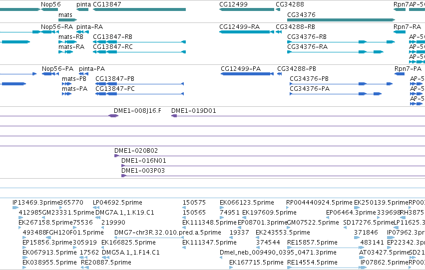The image size is (425, 270).
Task: Select the CG34376-RA transcript
Action: tap(335, 52)
